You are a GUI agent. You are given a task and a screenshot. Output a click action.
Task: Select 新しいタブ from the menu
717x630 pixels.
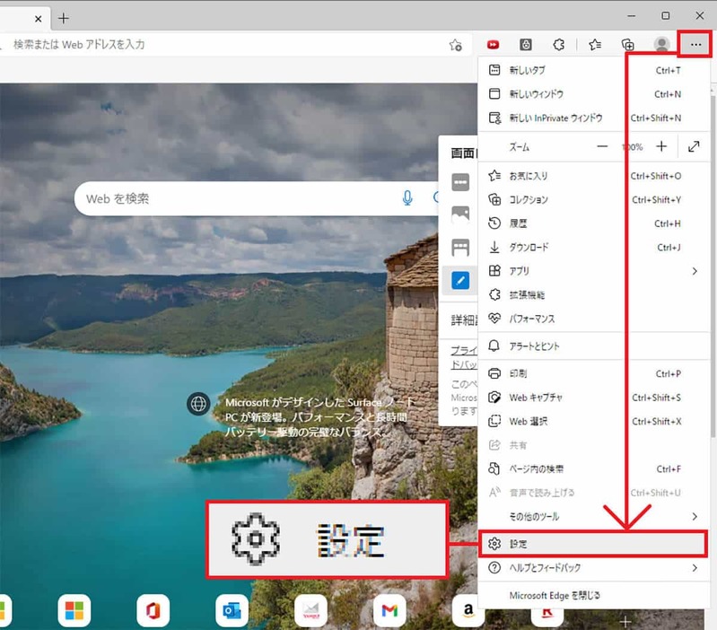[593, 70]
